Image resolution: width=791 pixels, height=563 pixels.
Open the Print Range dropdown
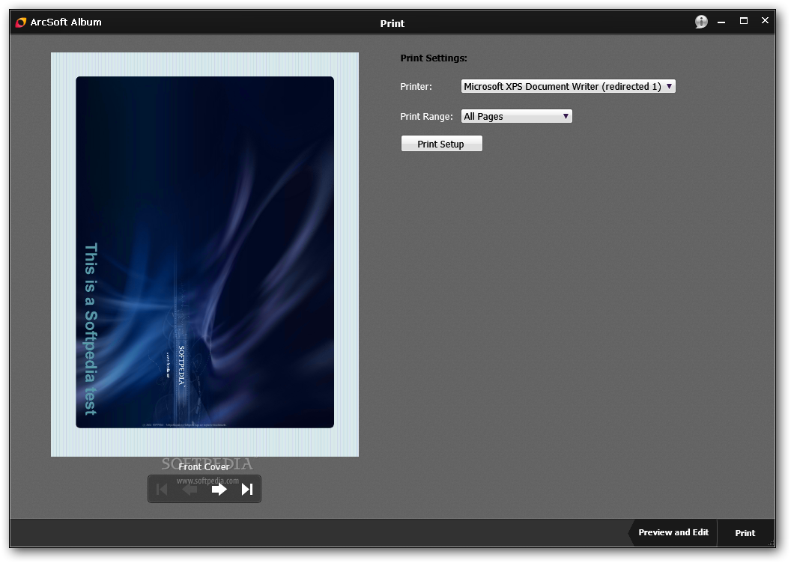pos(517,117)
